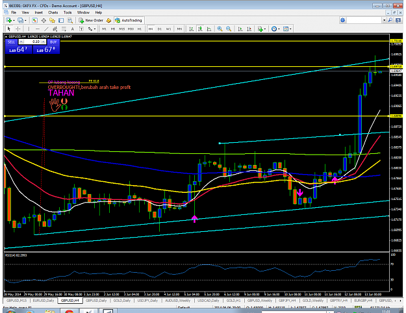Screen dimensions: 406x313
Task: Toggle the Data Window crosshair-target icon
Action: coord(44,20)
